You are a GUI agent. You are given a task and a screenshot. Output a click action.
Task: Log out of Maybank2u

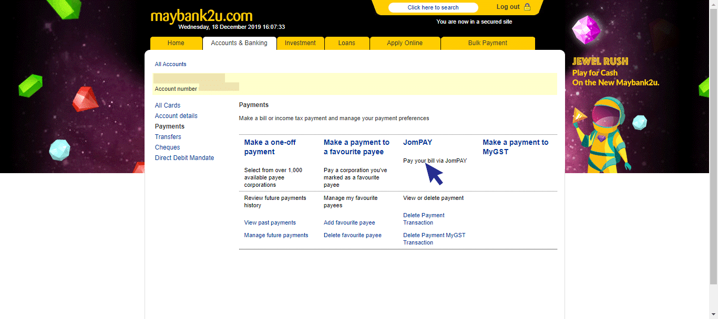coord(508,7)
